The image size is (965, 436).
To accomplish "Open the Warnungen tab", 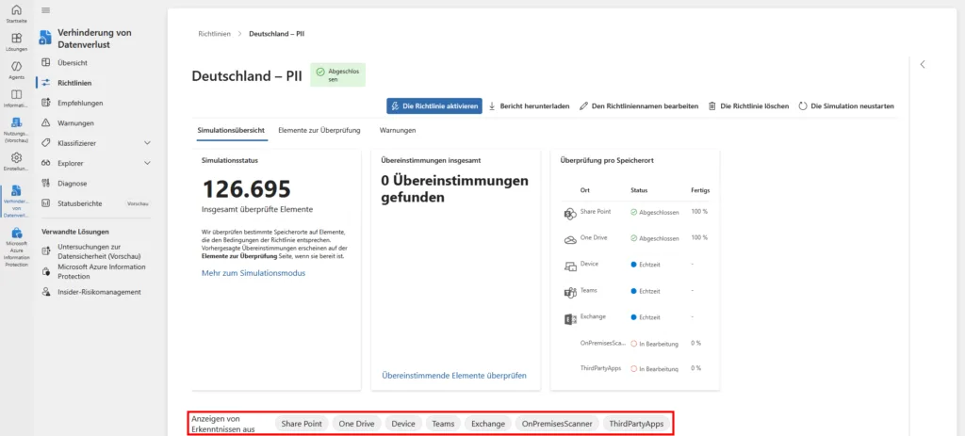I will [397, 130].
